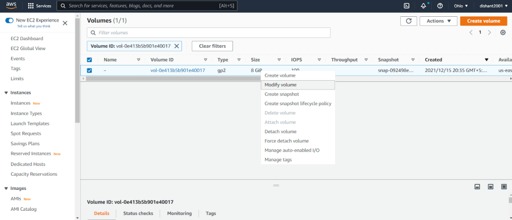Click the Tell us what you think link
This screenshot has width=512, height=220.
(x=34, y=26)
